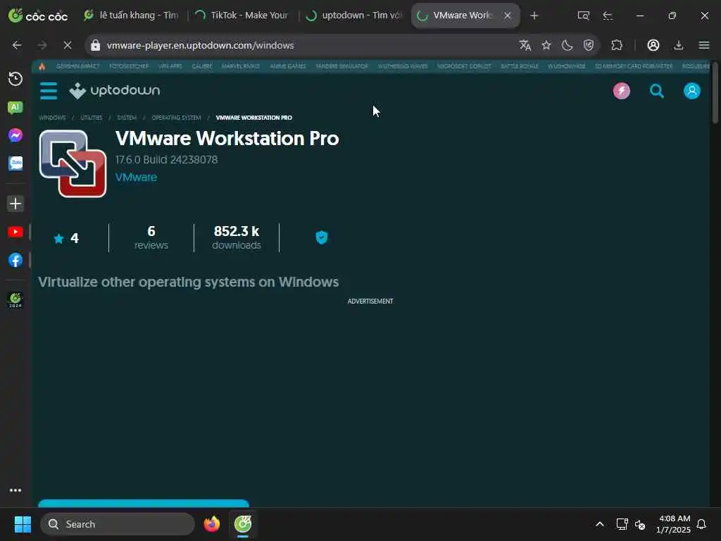This screenshot has height=541, width=721.
Task: Open Anime Games trending link
Action: [288, 66]
